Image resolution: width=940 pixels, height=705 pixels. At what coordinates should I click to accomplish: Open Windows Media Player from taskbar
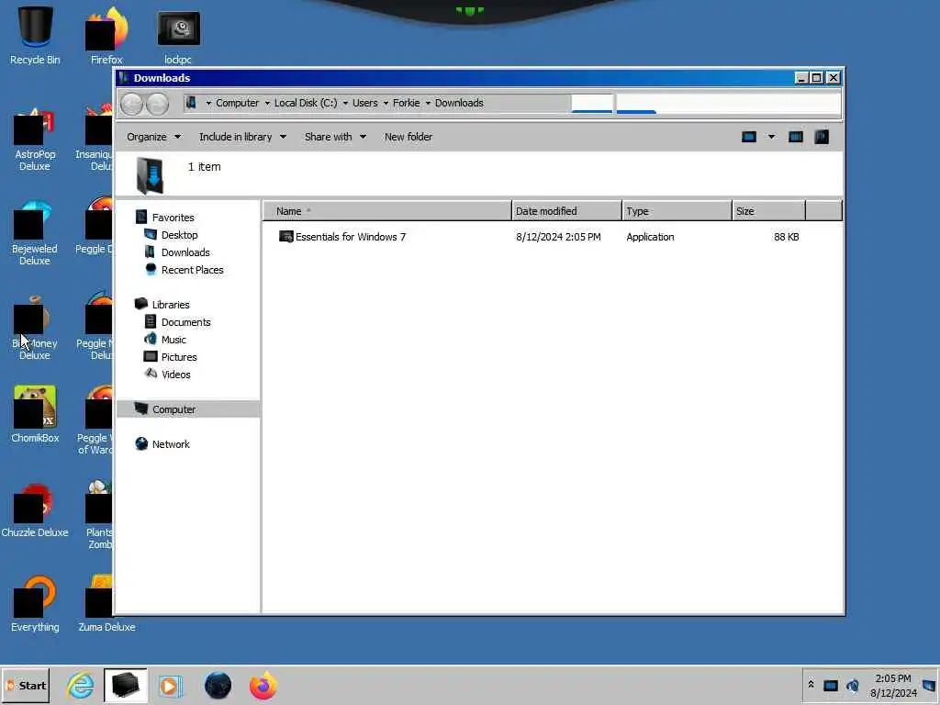(170, 686)
